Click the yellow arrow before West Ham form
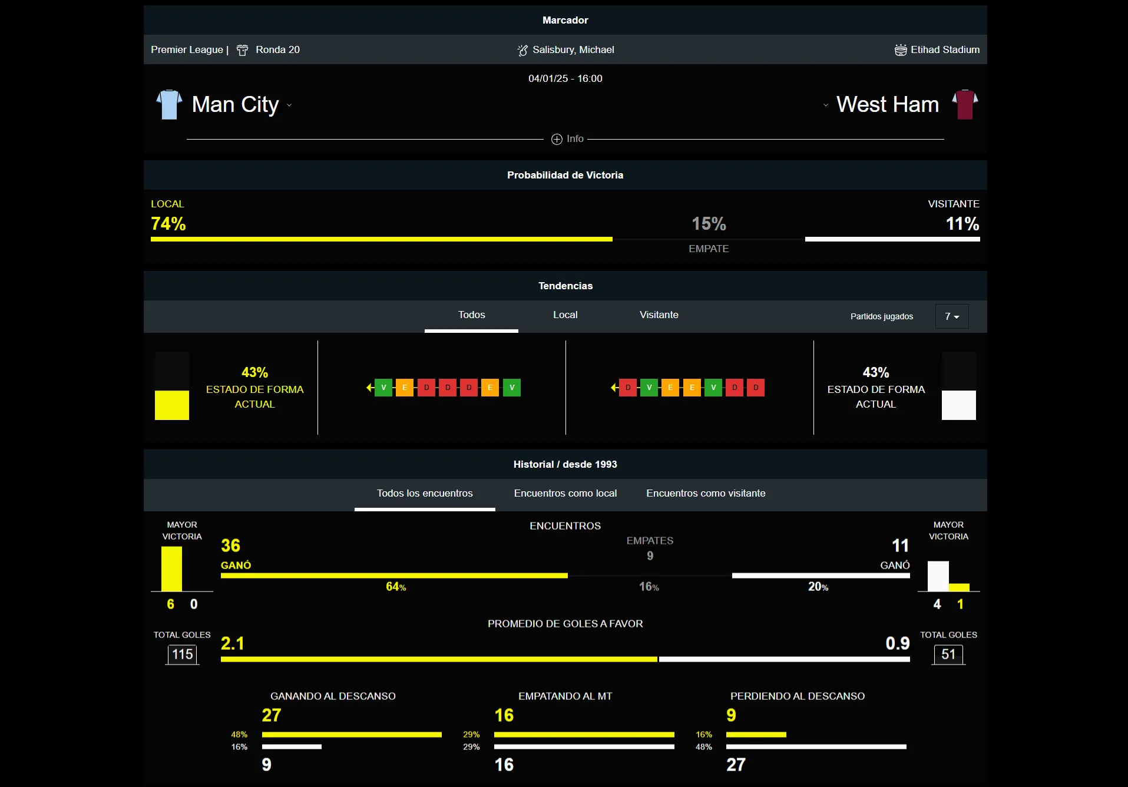The image size is (1128, 787). click(614, 388)
